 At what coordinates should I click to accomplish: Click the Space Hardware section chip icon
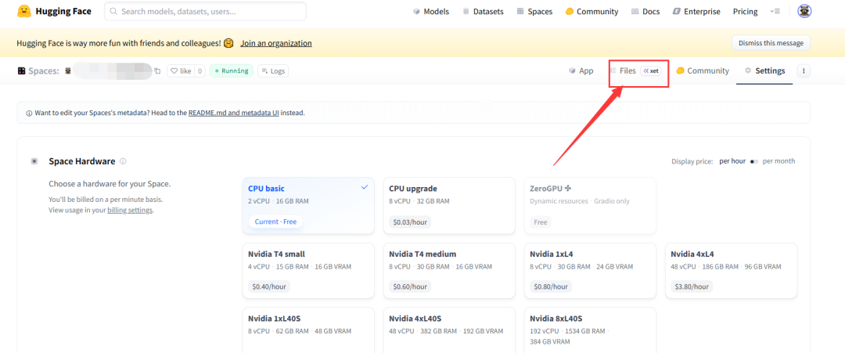(34, 161)
